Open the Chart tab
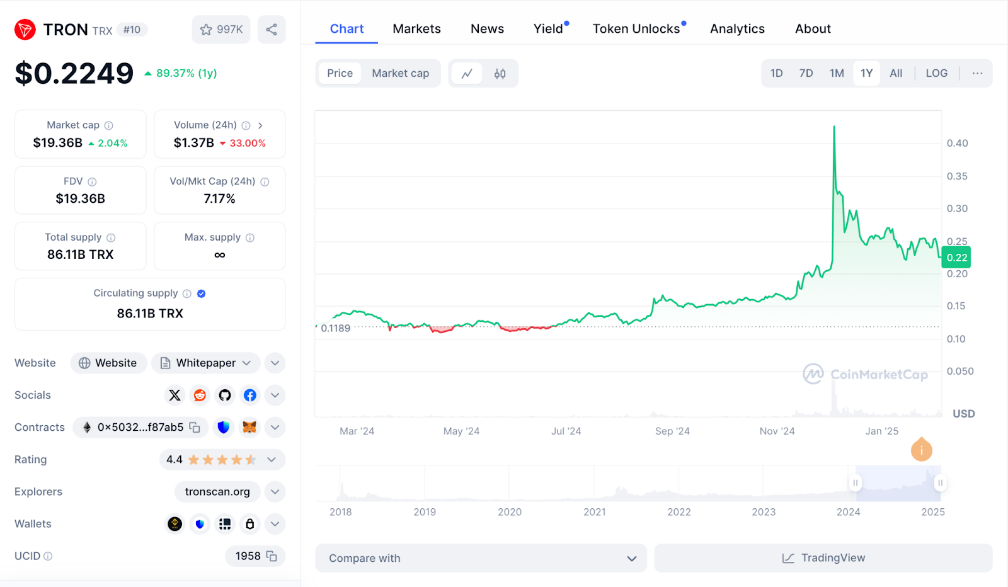The height and width of the screenshot is (587, 1008). (346, 29)
